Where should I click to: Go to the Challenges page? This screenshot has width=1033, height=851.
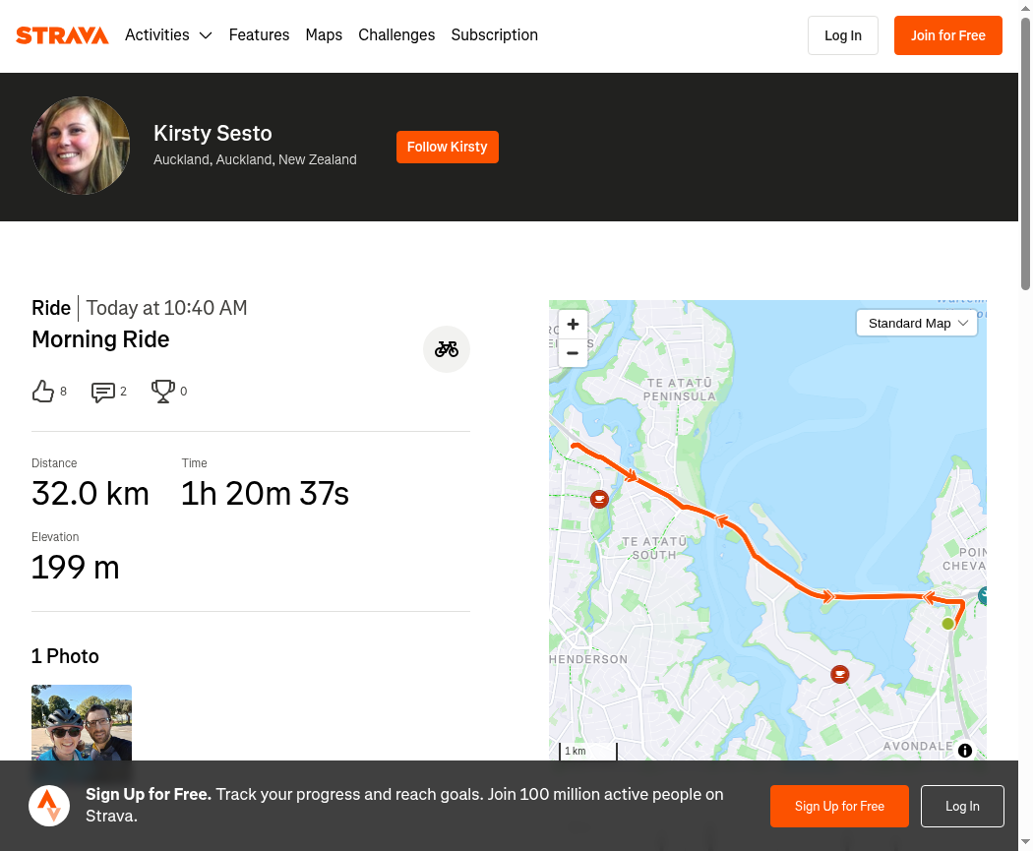point(396,34)
